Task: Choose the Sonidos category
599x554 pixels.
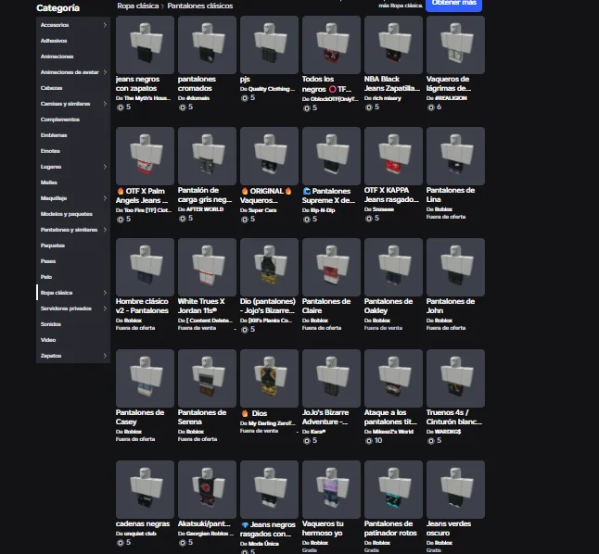Action: point(51,323)
